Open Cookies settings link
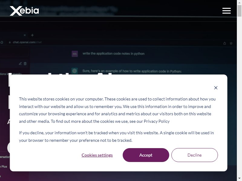This screenshot has height=181, width=242. point(97,155)
